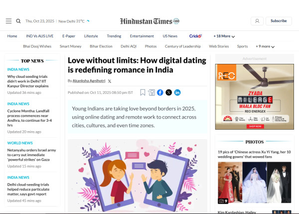Click the Subscribe button

tap(279, 21)
